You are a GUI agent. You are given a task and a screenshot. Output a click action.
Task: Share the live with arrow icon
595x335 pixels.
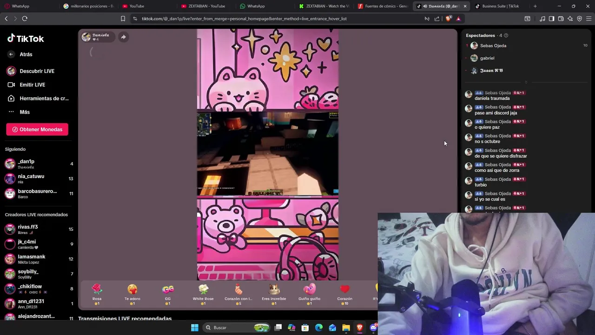[x=123, y=37]
